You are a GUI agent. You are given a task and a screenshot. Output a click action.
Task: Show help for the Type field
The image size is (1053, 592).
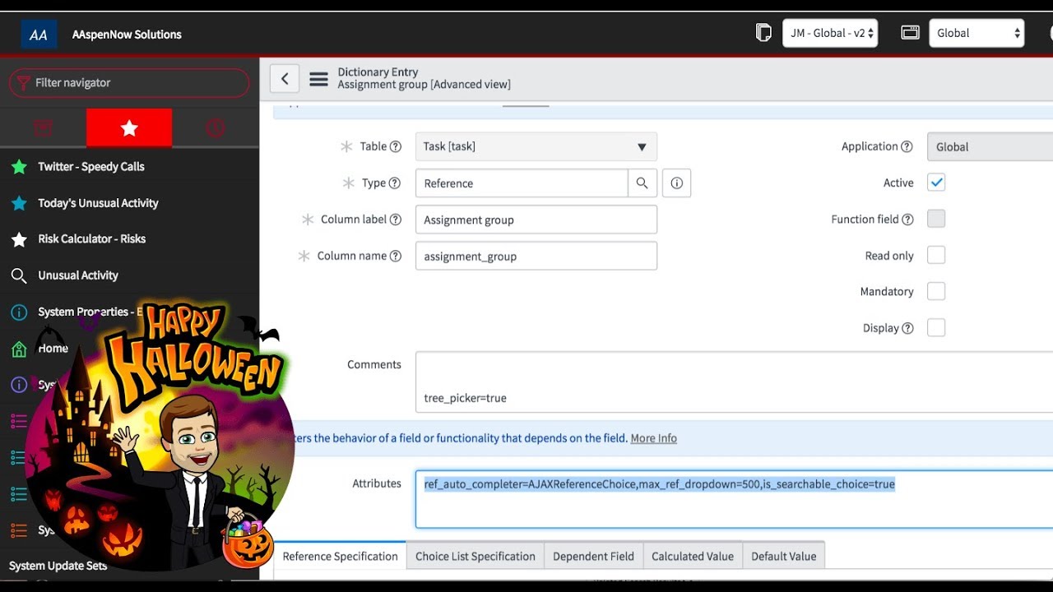(395, 183)
